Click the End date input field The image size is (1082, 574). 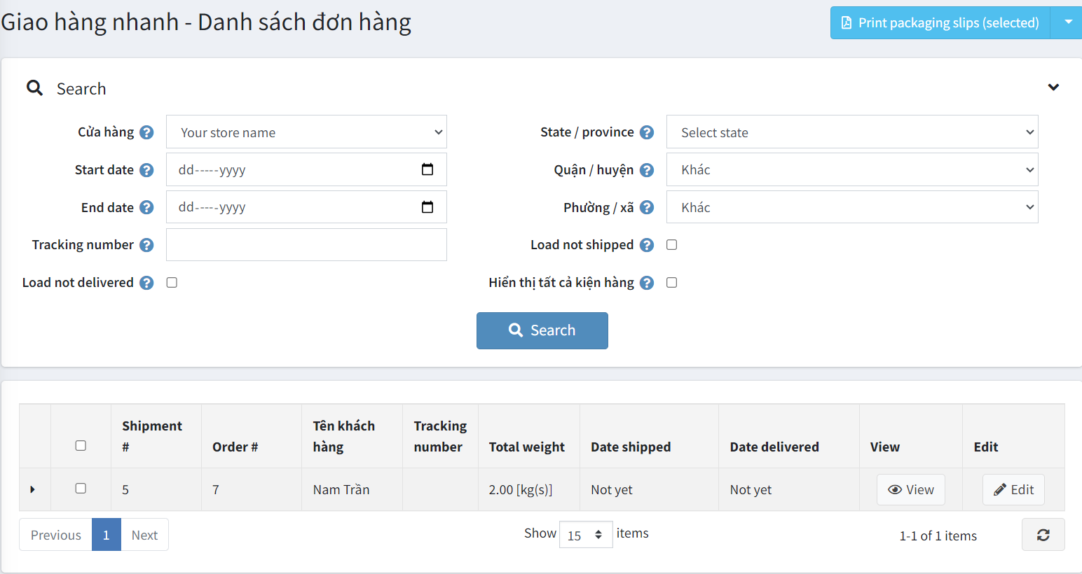[x=306, y=206]
